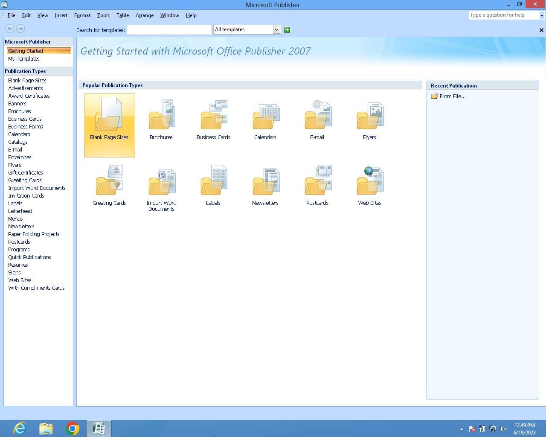This screenshot has width=546, height=437.
Task: Close the template search bar
Action: (x=541, y=30)
